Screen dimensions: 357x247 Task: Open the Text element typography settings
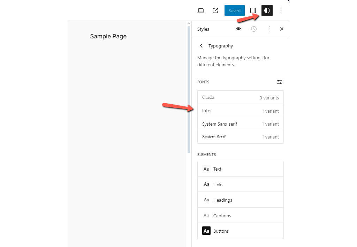(241, 169)
